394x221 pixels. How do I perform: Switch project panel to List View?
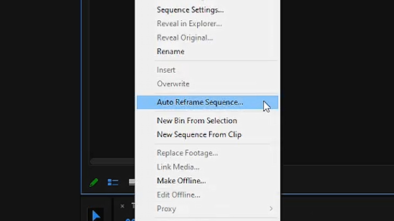pos(113,183)
